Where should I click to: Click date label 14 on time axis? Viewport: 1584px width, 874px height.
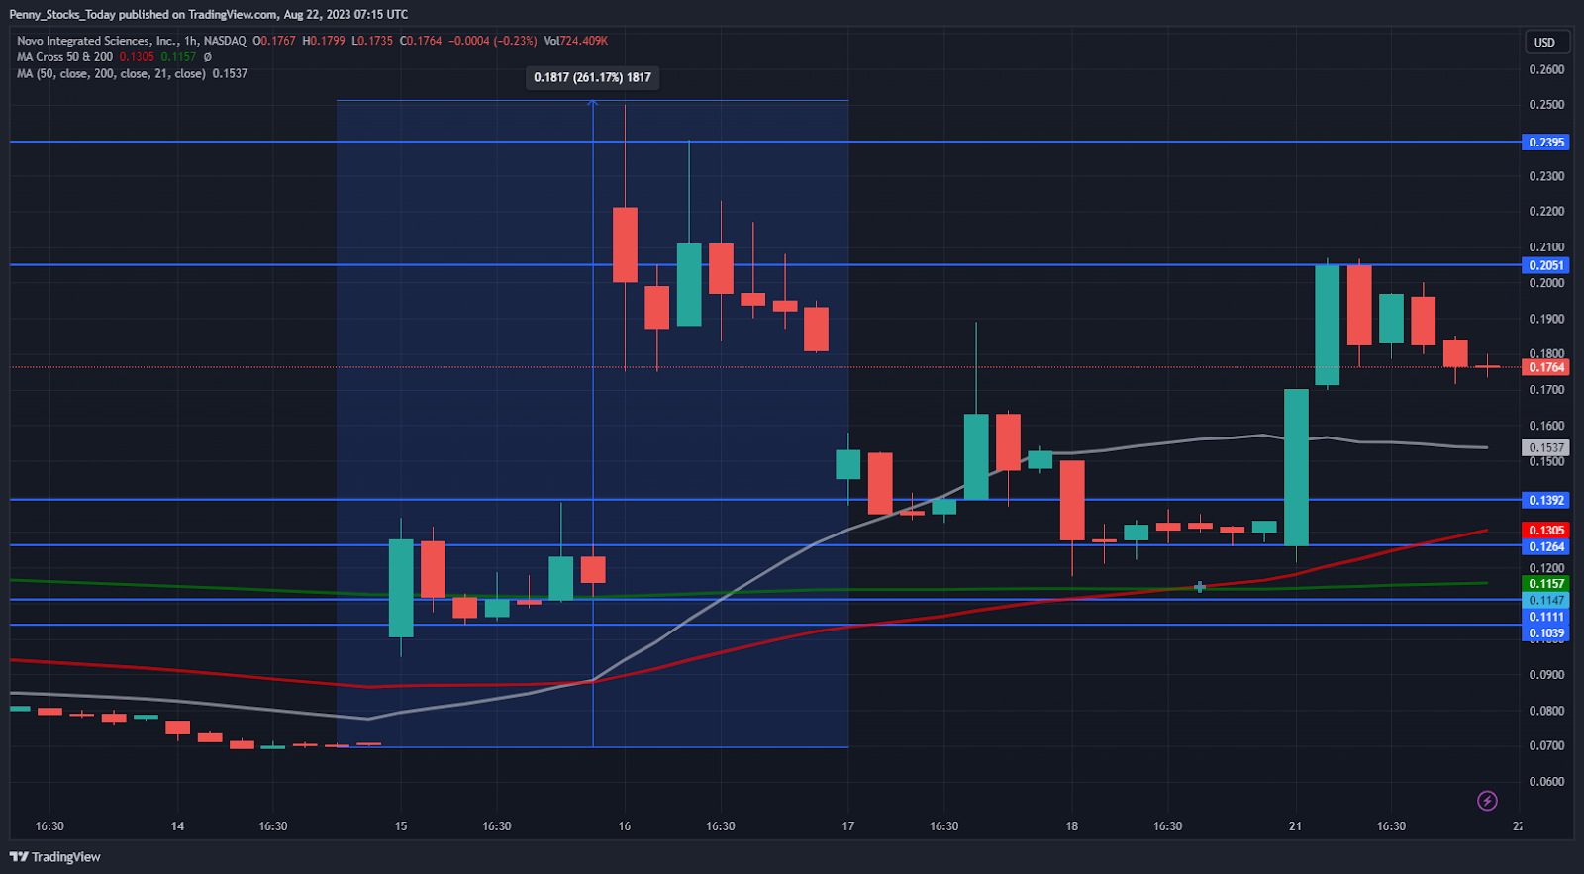[x=177, y=825]
